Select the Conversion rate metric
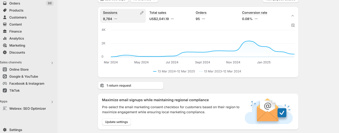Image resolution: width=339 pixels, height=133 pixels. [262, 16]
